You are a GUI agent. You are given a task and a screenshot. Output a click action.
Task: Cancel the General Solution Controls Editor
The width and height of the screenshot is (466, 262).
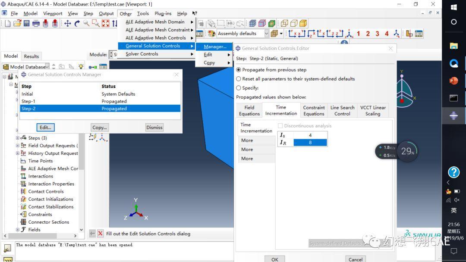coord(356,259)
